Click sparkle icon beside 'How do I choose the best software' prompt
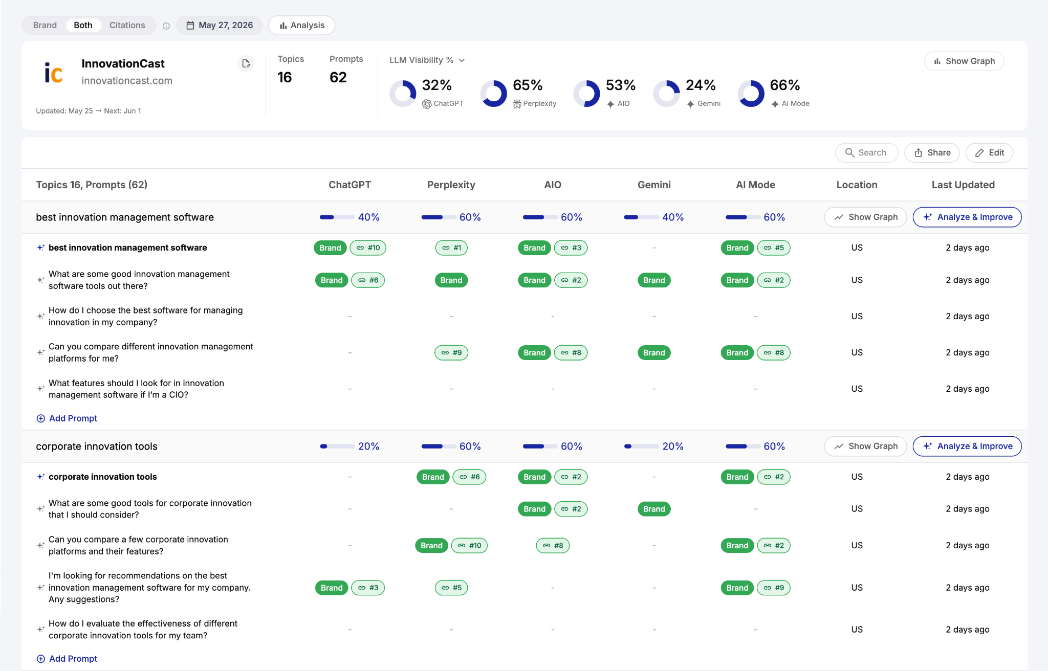The image size is (1048, 671). coord(40,316)
